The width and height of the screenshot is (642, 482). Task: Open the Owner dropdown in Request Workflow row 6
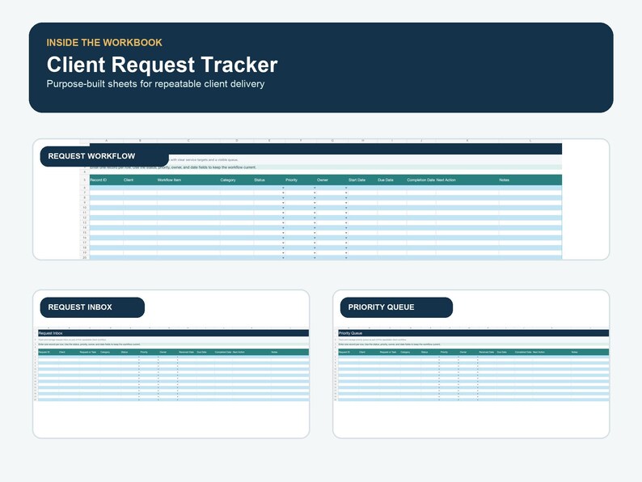click(x=346, y=188)
